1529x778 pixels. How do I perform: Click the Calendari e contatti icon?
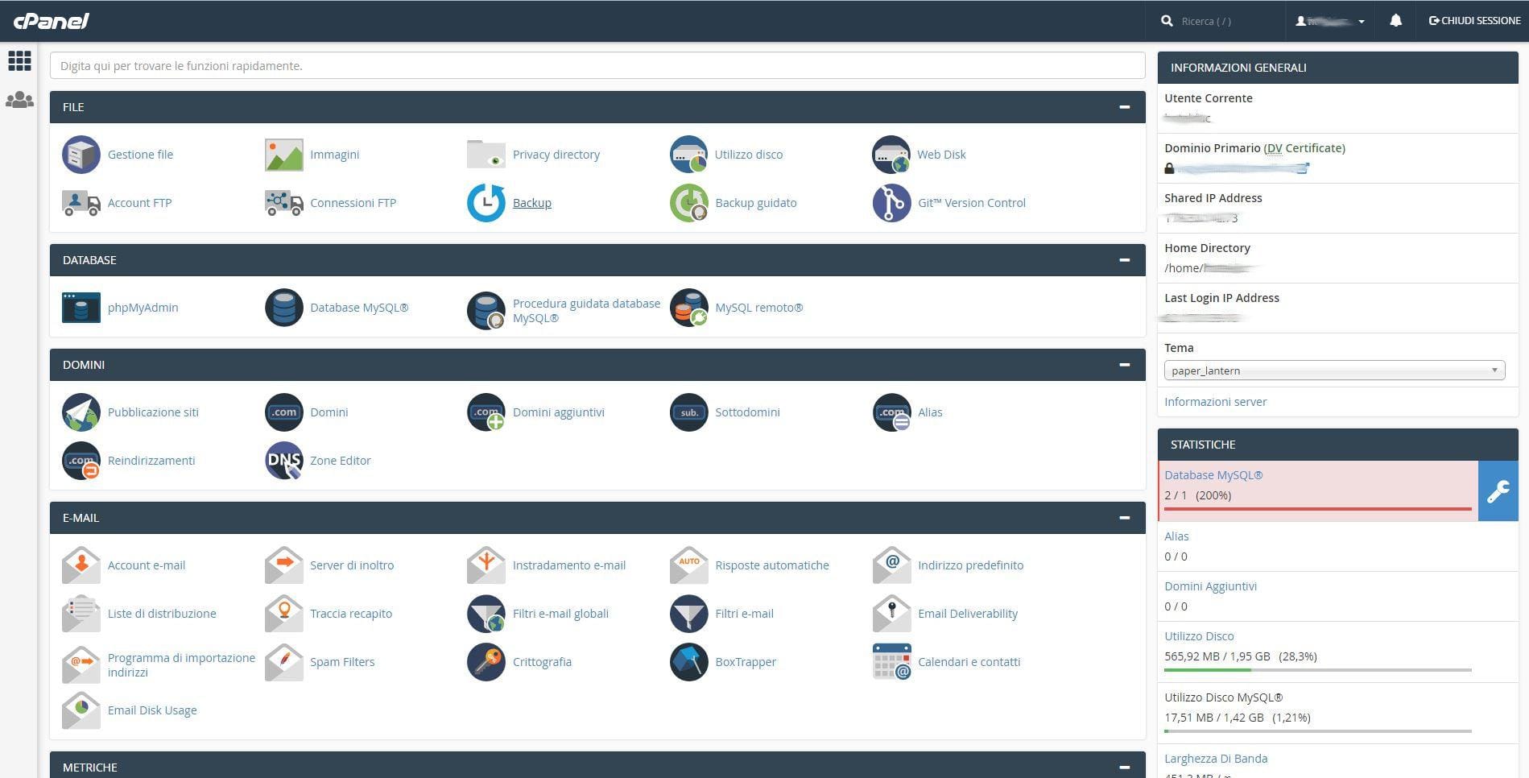coord(891,662)
